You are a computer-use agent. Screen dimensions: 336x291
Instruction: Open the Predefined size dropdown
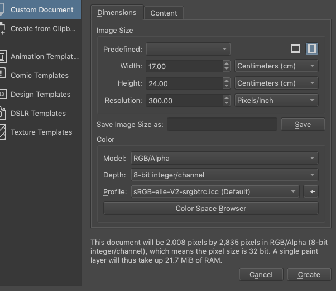(188, 49)
